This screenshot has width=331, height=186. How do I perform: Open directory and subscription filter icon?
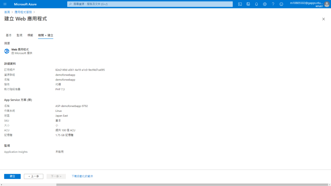coord(248,4)
